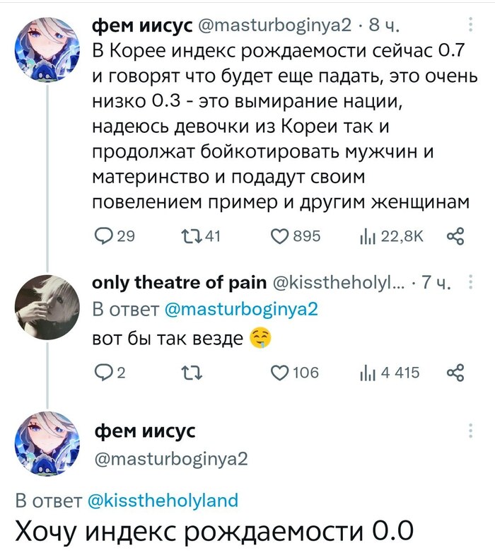This screenshot has height=553, width=495.
Task: Open only theatre of pain avatar
Action: pos(47,304)
